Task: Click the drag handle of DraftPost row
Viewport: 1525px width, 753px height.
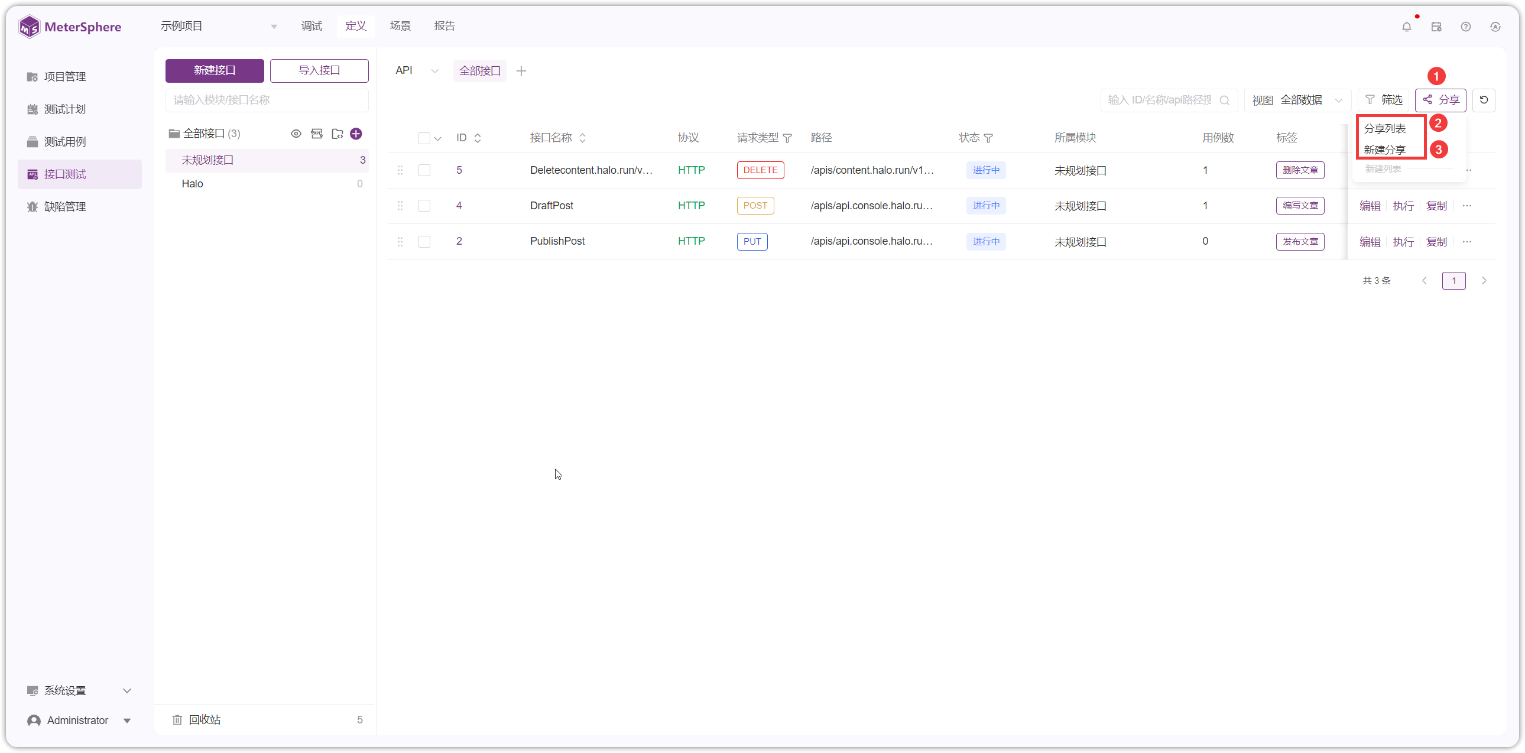Action: click(x=400, y=206)
